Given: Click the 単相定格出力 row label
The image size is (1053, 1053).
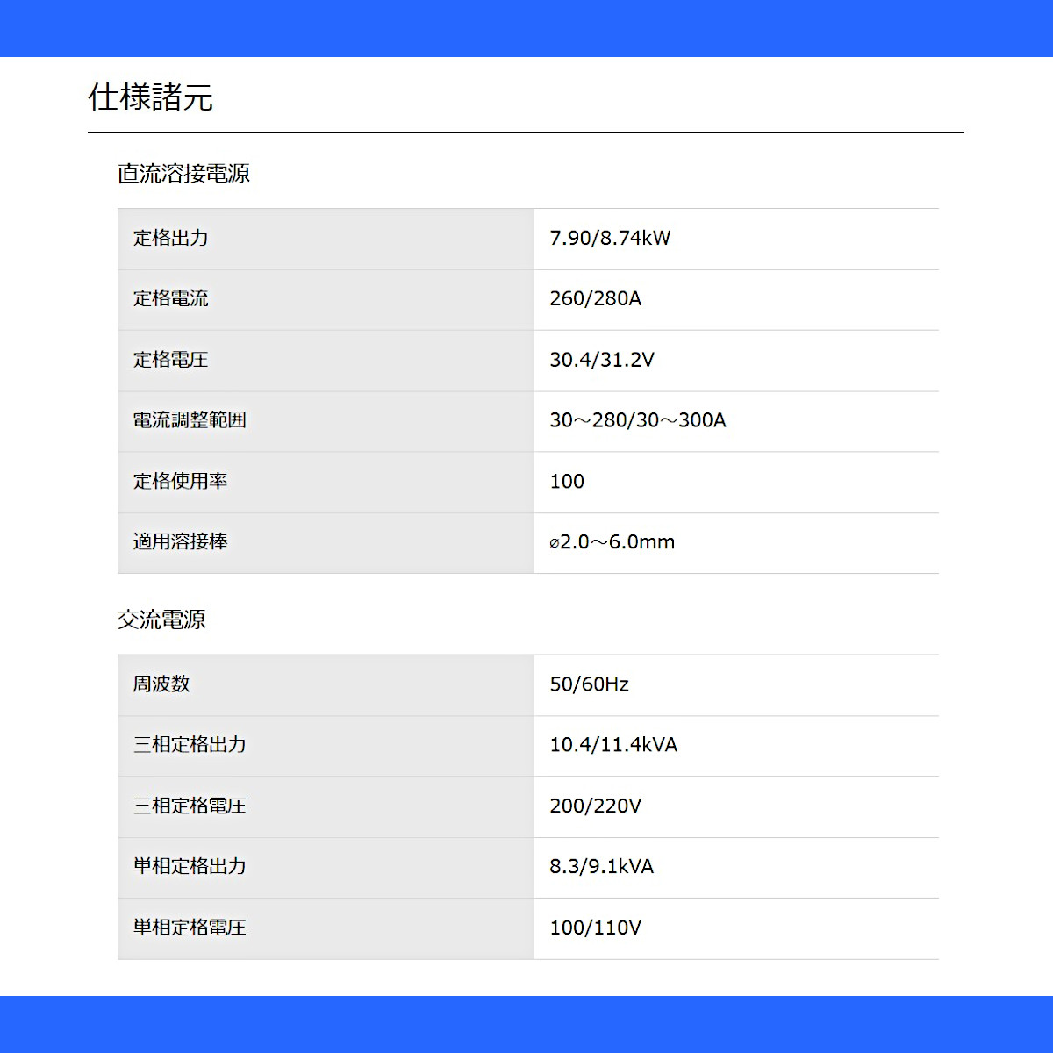Looking at the screenshot, I should (x=190, y=867).
